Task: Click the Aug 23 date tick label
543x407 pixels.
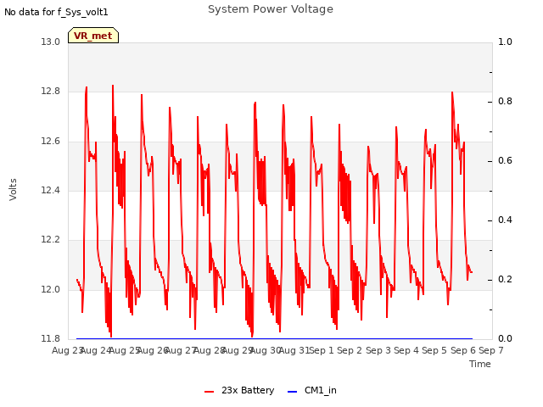Action: [x=67, y=350]
